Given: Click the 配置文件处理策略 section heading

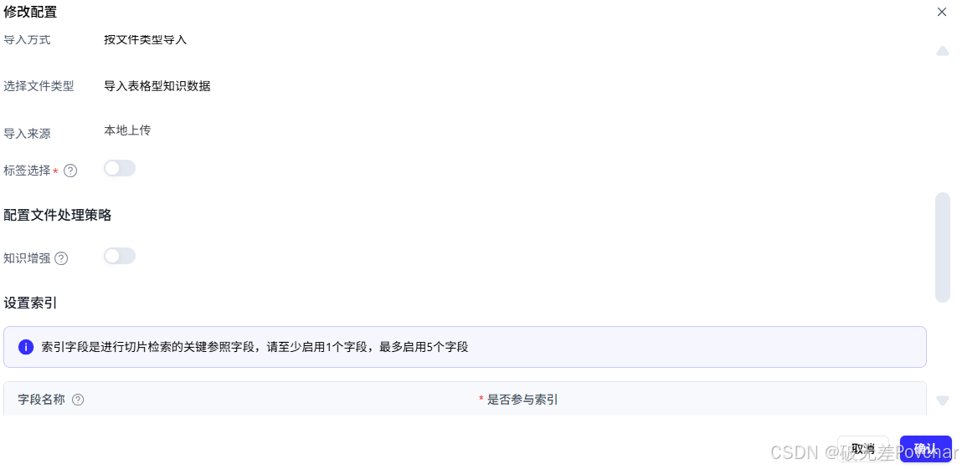Looking at the screenshot, I should [x=58, y=215].
